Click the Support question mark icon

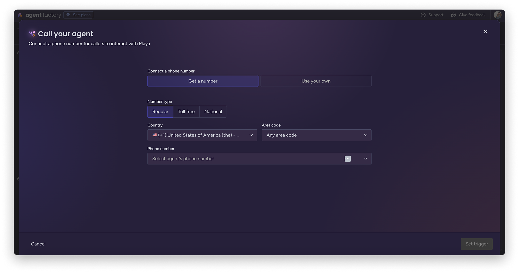pyautogui.click(x=423, y=15)
